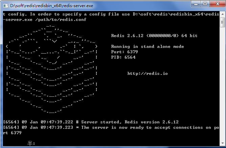Click the '半:' IME indicator text

click(x=31, y=143)
